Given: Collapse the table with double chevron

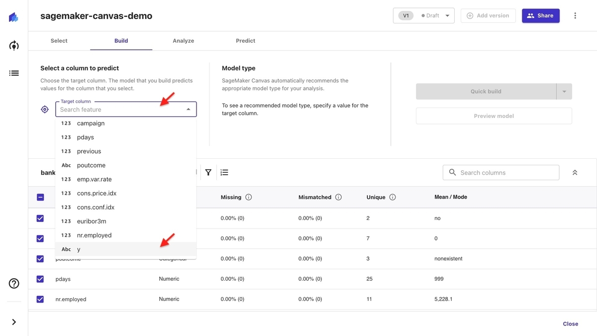Looking at the screenshot, I should tap(575, 173).
